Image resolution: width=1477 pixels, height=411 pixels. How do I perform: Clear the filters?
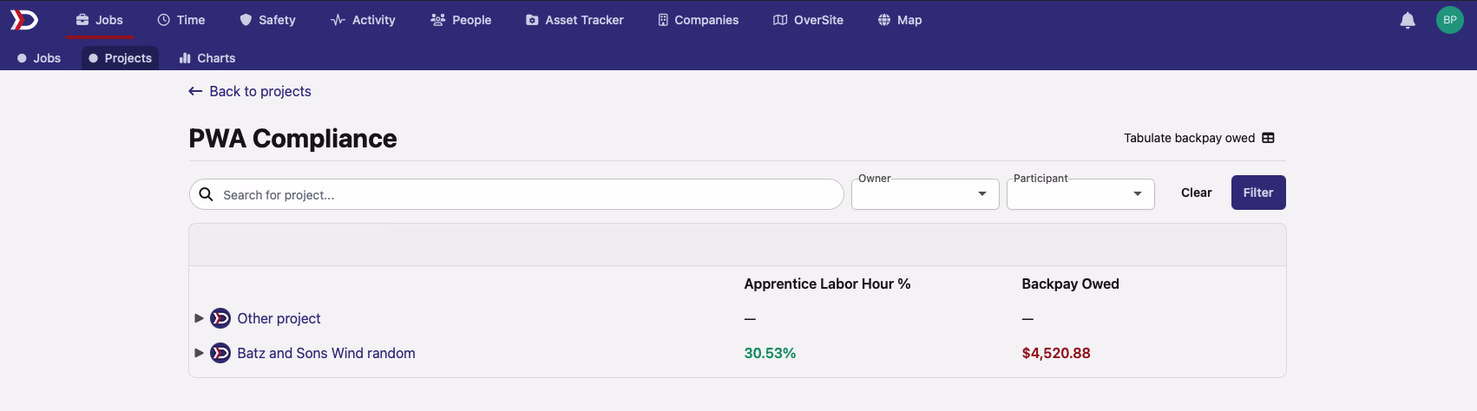tap(1196, 192)
